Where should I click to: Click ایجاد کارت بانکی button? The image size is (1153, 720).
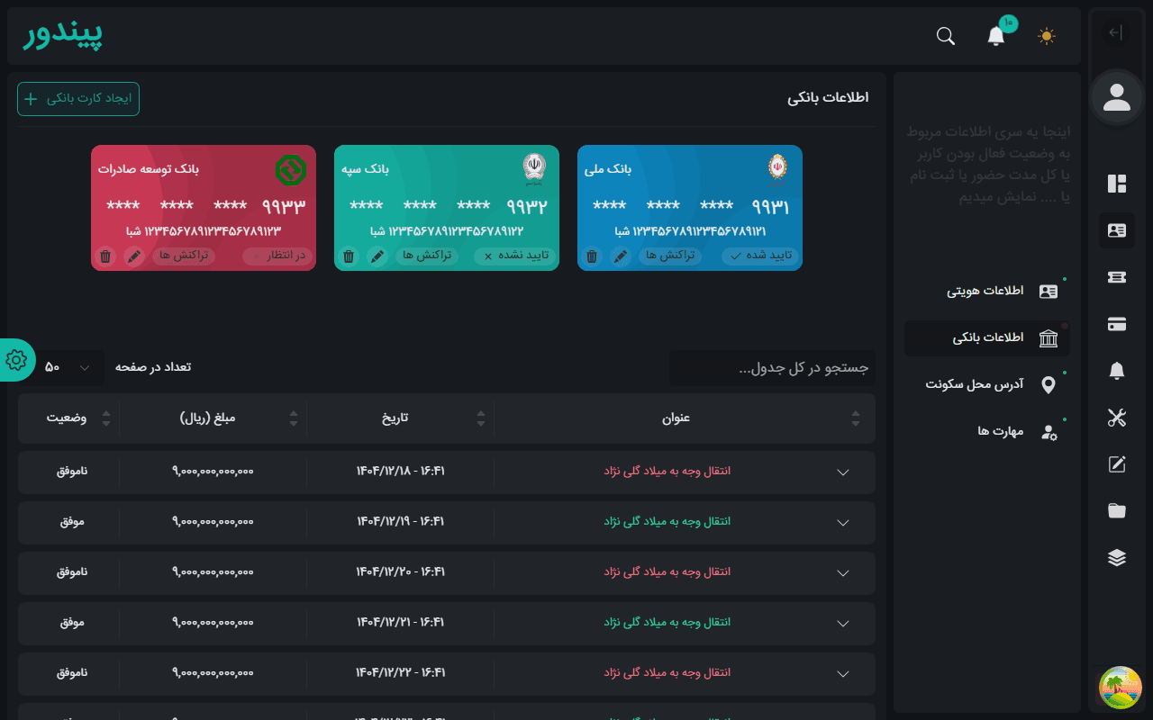pos(78,99)
